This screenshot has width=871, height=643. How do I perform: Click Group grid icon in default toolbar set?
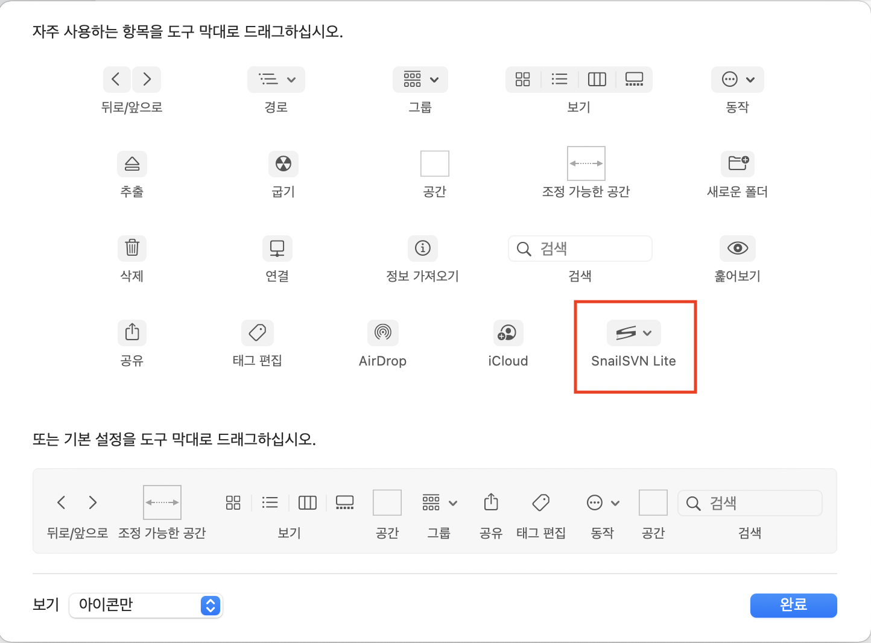pyautogui.click(x=431, y=502)
